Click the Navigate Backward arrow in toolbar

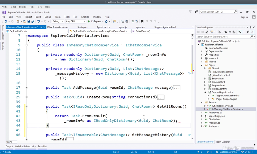[x=6, y=21]
